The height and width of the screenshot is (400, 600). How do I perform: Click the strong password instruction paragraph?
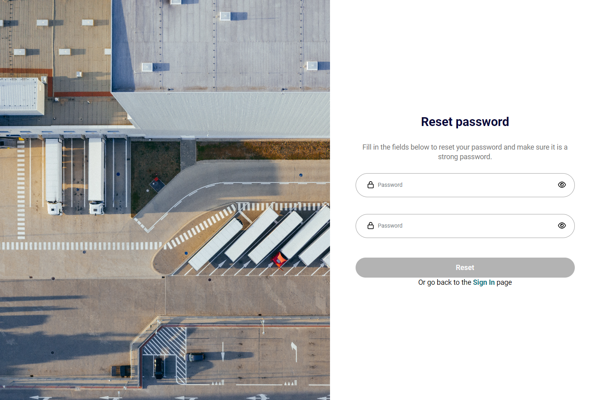click(x=465, y=152)
